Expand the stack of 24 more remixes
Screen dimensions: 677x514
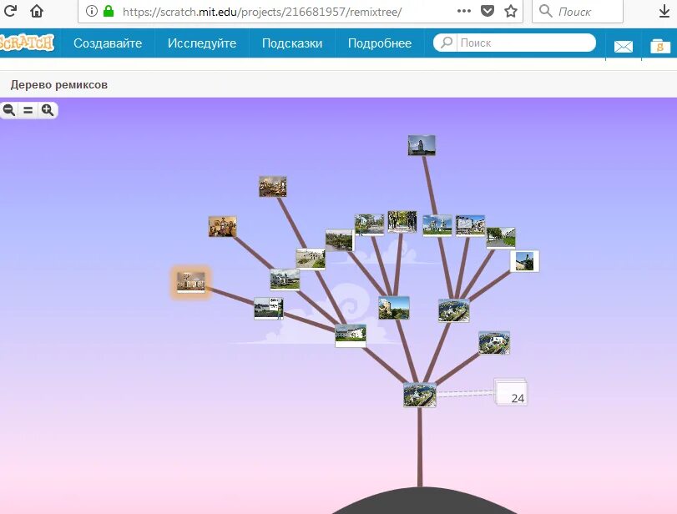511,392
